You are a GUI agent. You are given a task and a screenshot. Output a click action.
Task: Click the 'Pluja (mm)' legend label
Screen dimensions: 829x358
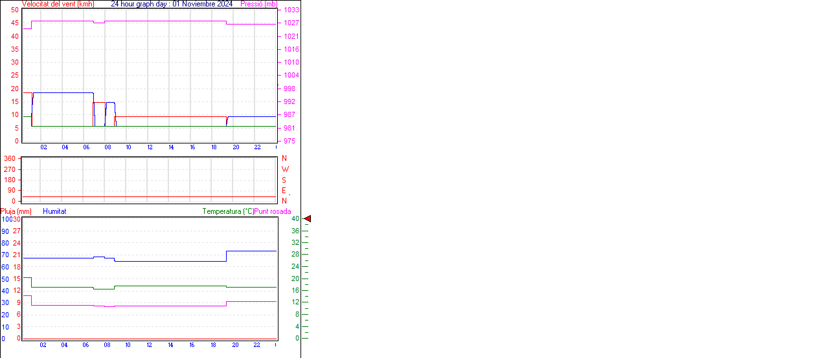coord(16,211)
